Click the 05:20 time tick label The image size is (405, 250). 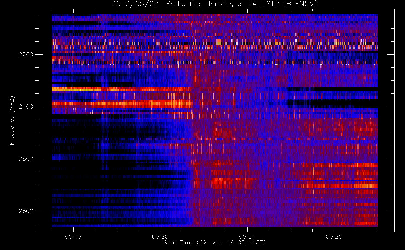pyautogui.click(x=160, y=237)
